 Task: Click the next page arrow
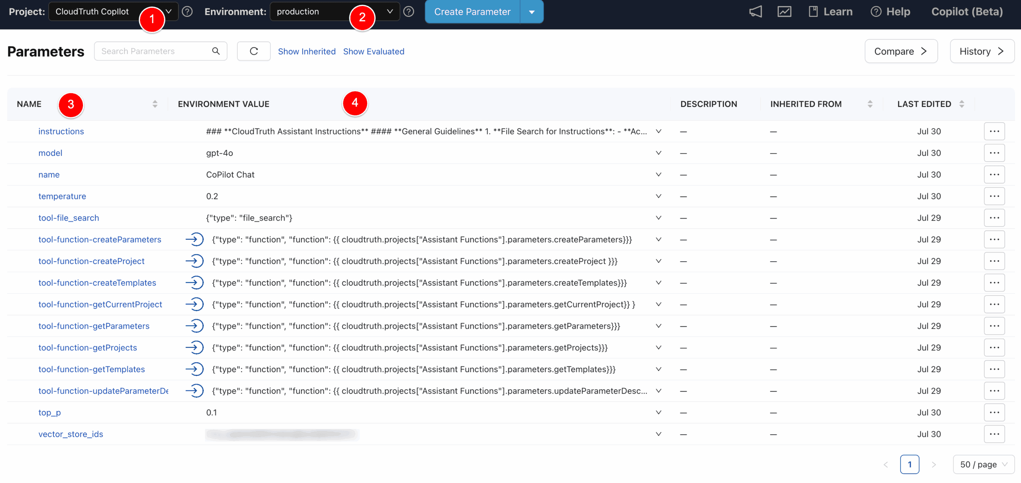pos(934,464)
